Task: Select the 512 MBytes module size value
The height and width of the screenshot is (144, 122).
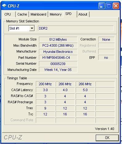Action: tap(58, 39)
